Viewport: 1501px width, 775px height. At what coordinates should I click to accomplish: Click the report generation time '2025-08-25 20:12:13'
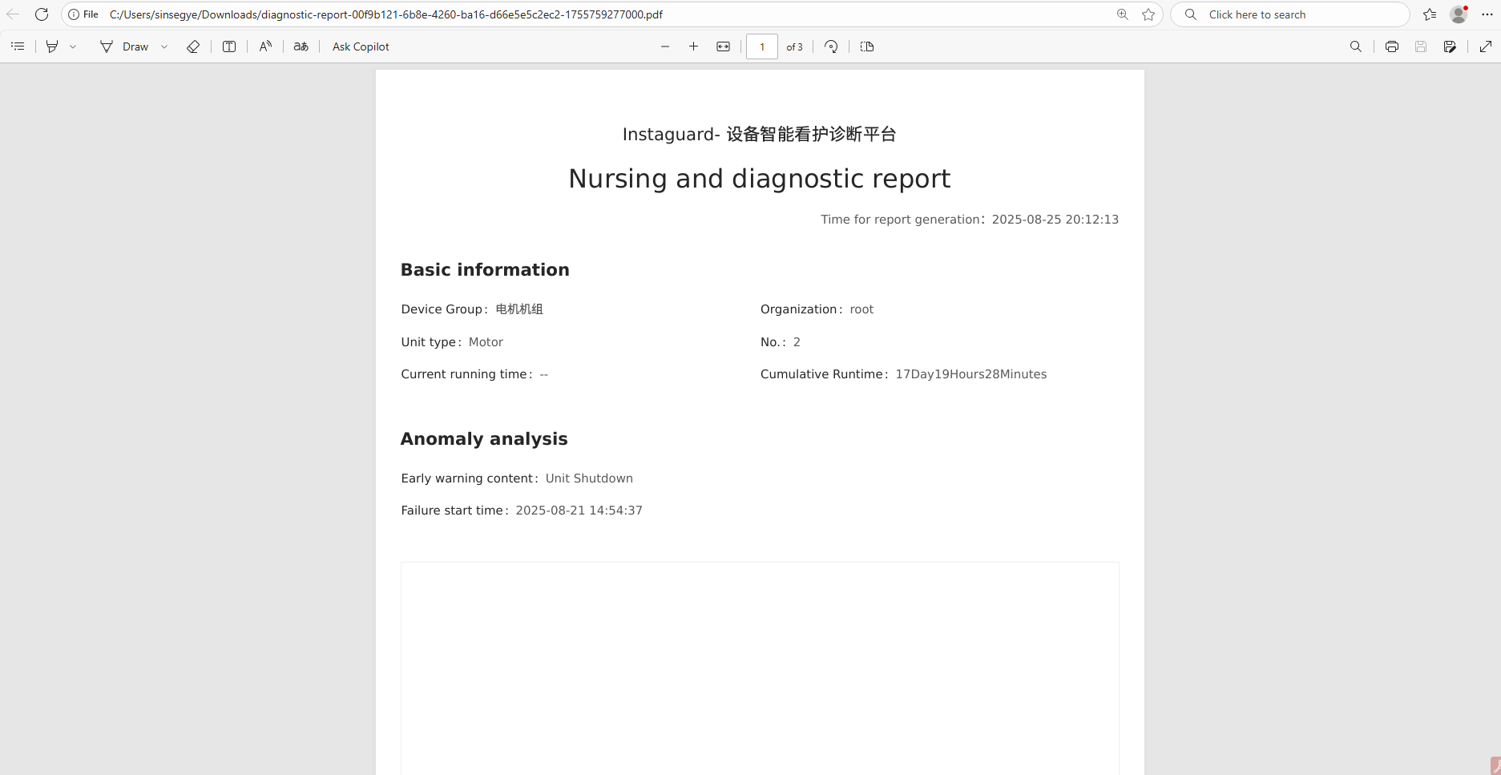1055,220
